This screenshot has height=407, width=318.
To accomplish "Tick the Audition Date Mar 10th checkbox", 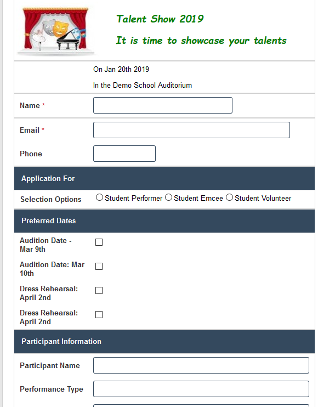I will click(x=99, y=267).
